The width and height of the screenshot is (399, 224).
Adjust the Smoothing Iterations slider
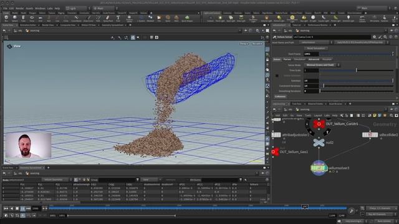click(x=356, y=91)
